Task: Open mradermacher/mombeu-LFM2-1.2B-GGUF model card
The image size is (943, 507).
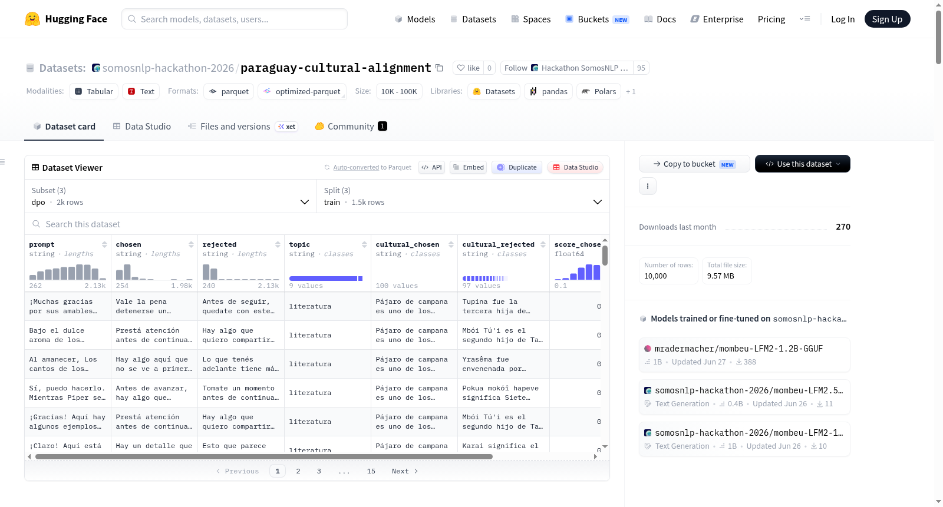Action: (744, 354)
